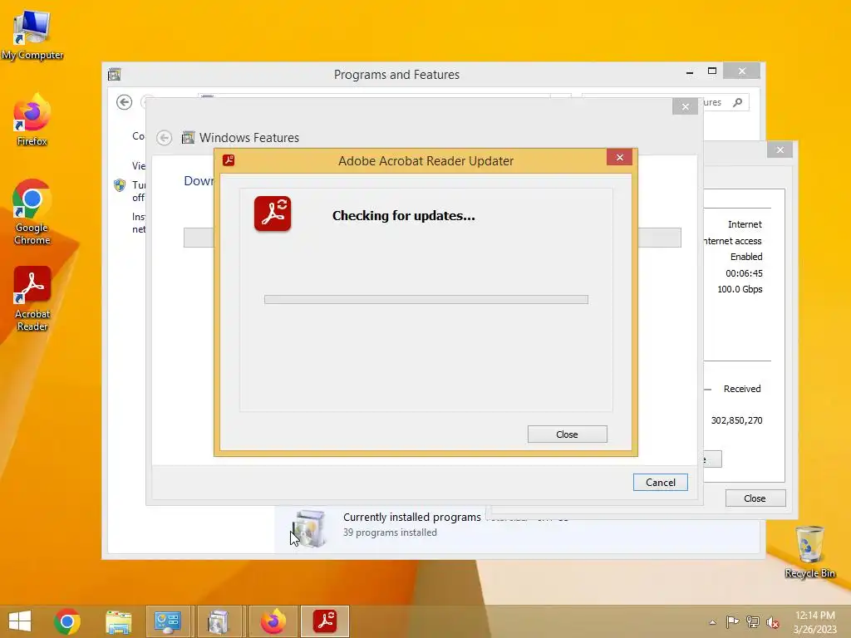Switch to the Programs and Features taskbar item

(x=219, y=621)
